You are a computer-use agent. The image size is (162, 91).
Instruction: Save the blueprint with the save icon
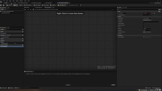1,5
